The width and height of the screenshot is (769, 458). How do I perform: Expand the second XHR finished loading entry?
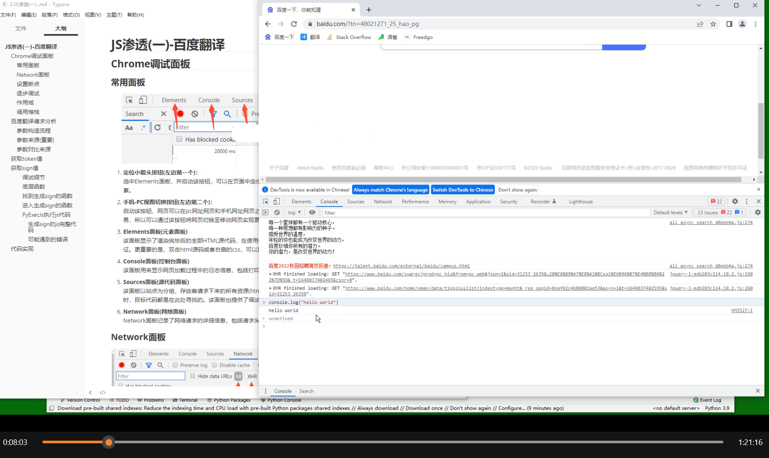tap(270, 288)
